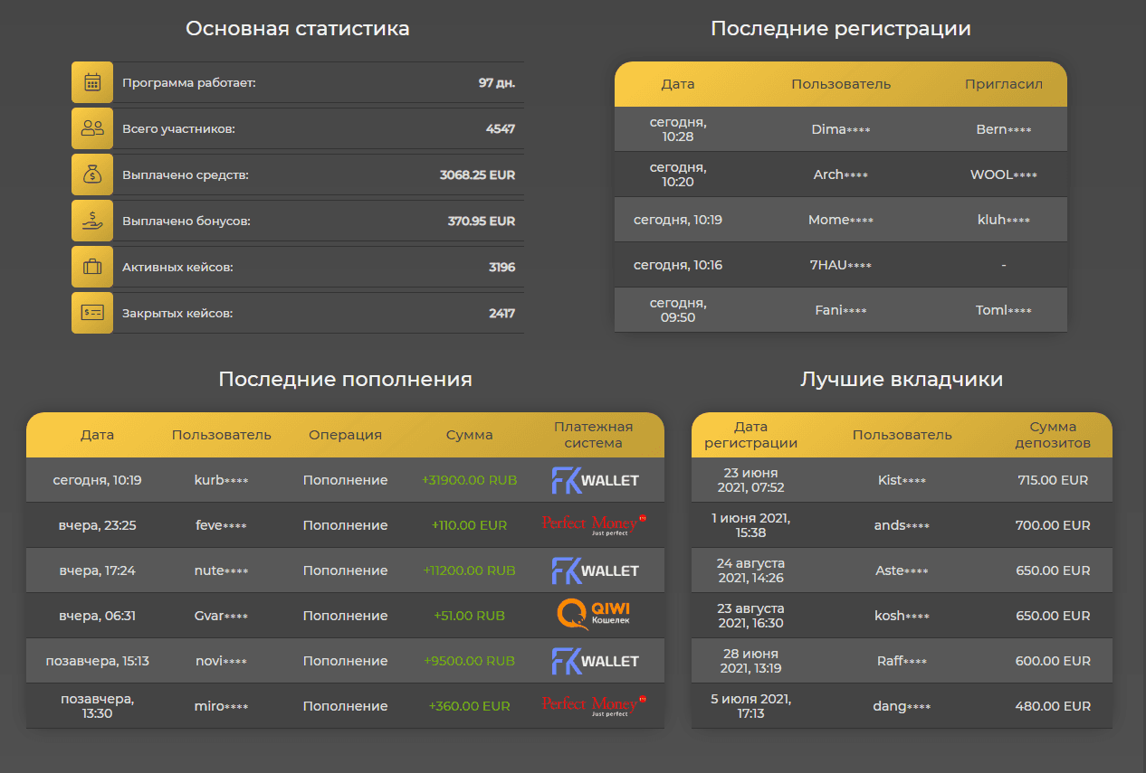Click inviter WOOL**** in registrations table
The height and width of the screenshot is (773, 1146).
[x=1003, y=174]
